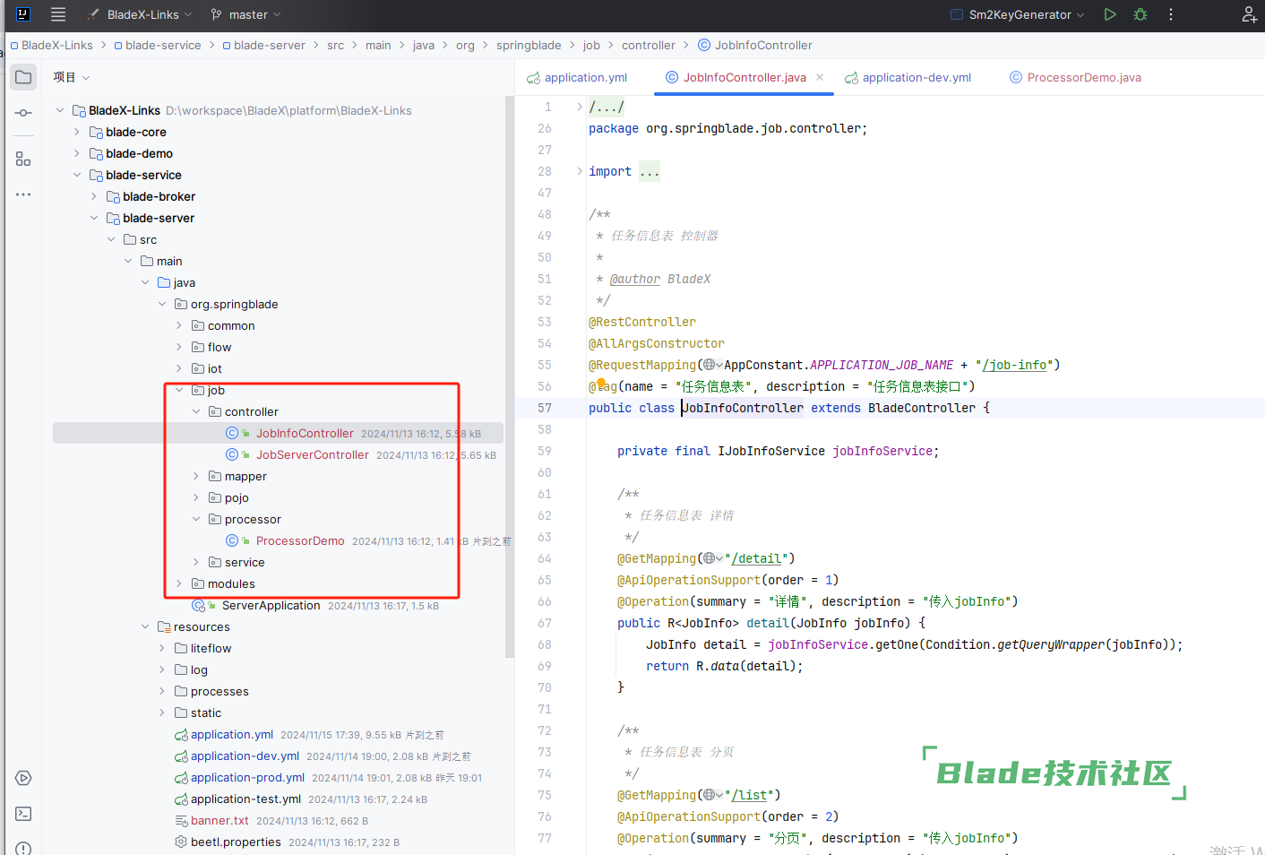Unfold the collapsed import block
This screenshot has width=1265, height=855.
(x=579, y=171)
